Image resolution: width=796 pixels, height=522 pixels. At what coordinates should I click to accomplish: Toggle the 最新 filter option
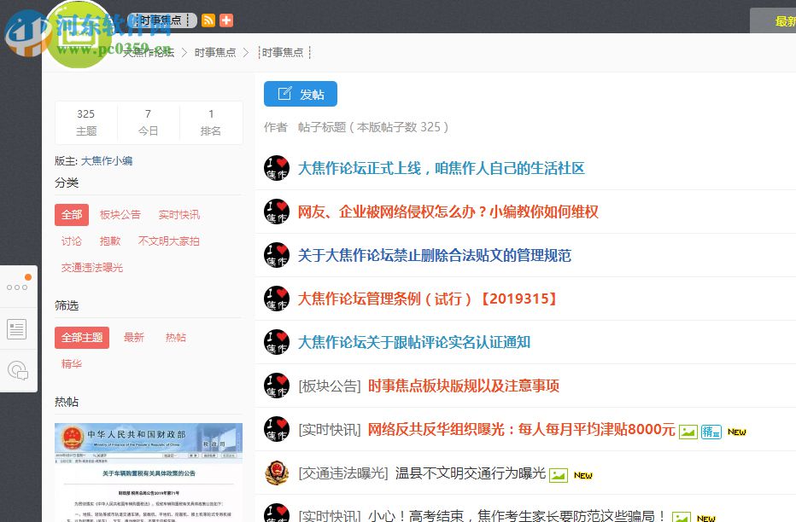pyautogui.click(x=133, y=337)
